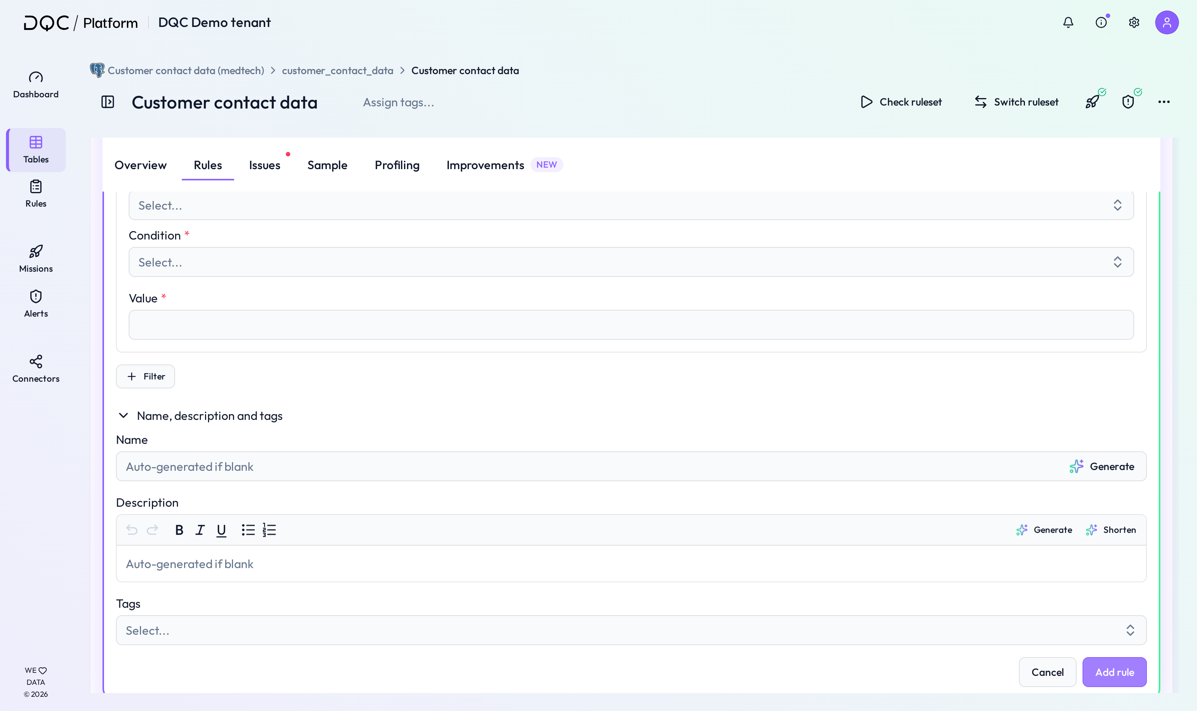Viewport: 1197px width, 711px height.
Task: Click the rocket missions status icon
Action: [x=1093, y=101]
